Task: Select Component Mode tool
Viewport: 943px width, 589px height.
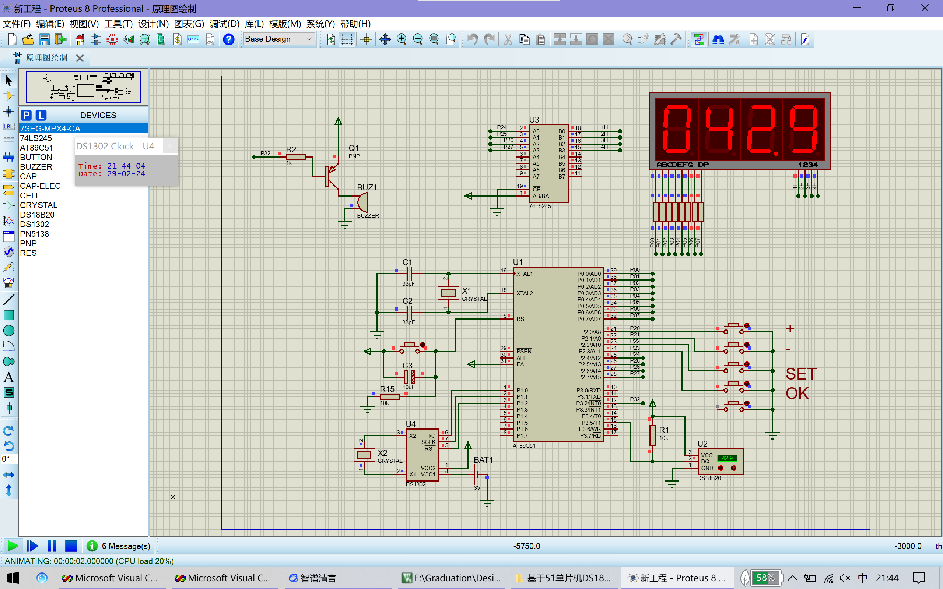Action: pyautogui.click(x=8, y=96)
